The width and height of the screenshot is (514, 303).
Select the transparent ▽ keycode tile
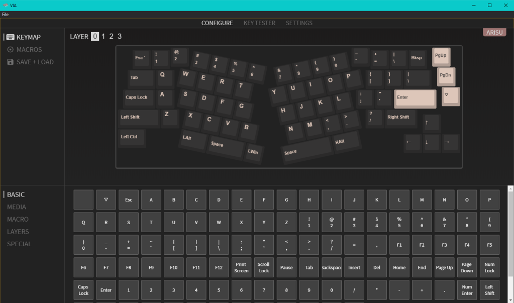pos(106,199)
